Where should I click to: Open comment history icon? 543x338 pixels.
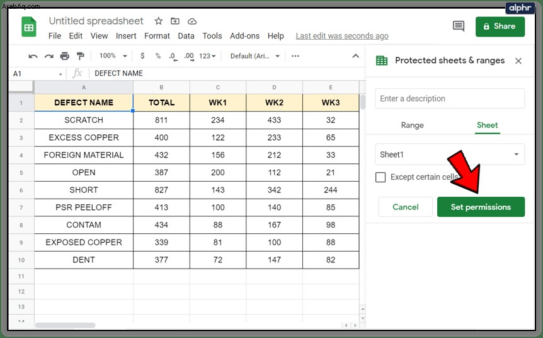click(459, 26)
